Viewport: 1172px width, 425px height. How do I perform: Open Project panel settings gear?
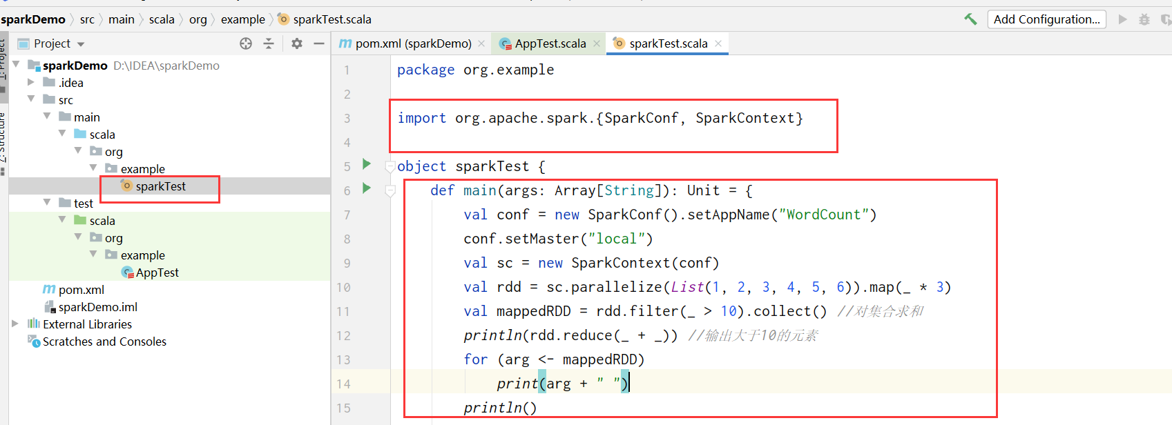[297, 43]
